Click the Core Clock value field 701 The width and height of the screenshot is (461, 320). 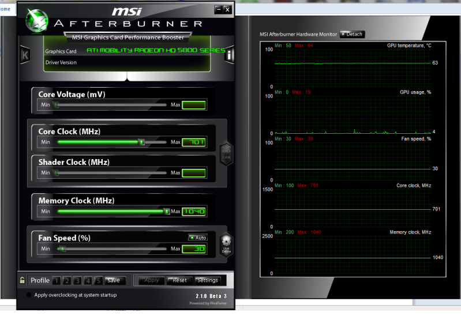194,142
